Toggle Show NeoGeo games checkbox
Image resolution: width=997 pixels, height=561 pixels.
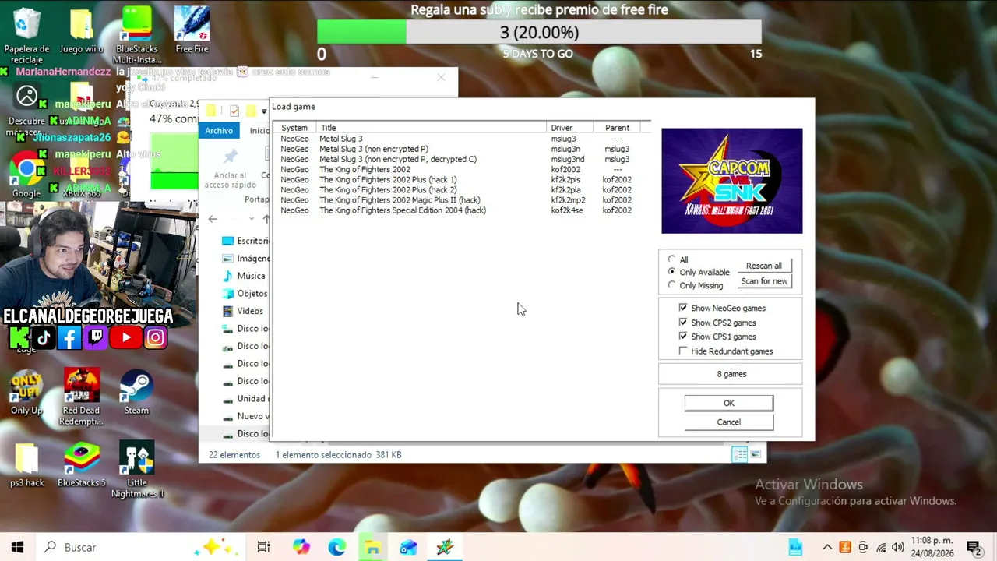coord(683,308)
